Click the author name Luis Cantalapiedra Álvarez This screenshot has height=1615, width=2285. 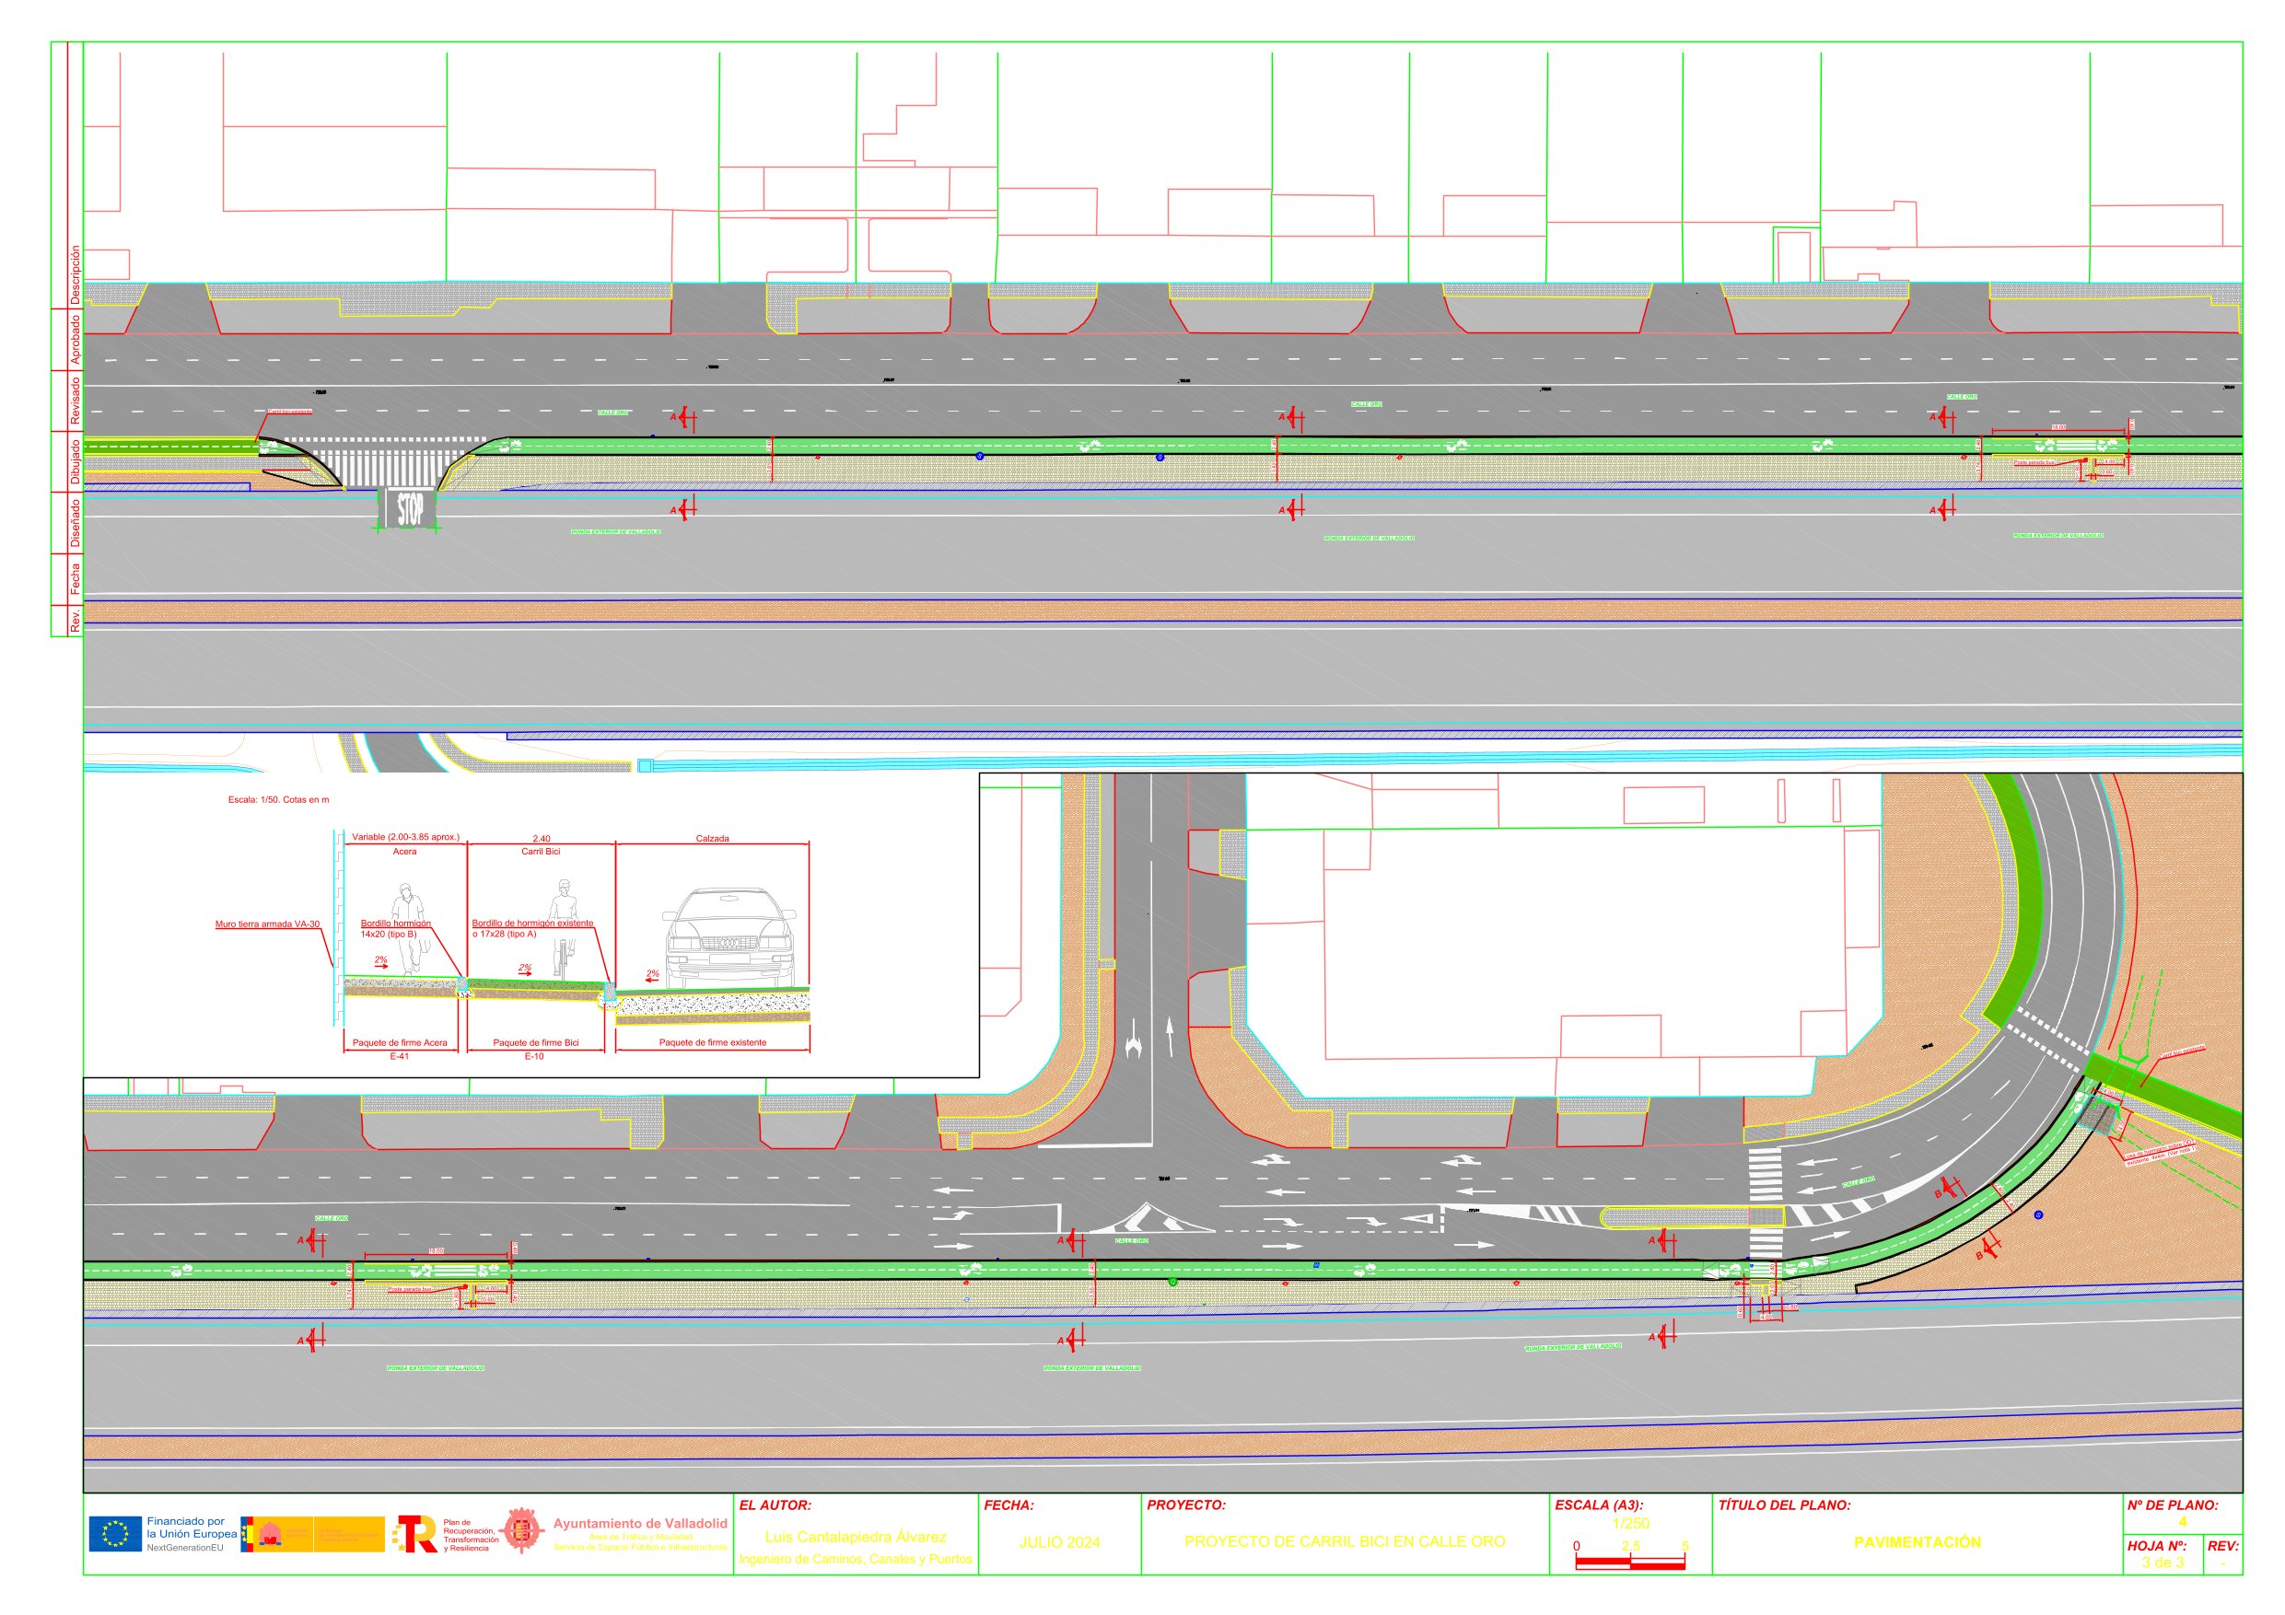click(x=855, y=1538)
